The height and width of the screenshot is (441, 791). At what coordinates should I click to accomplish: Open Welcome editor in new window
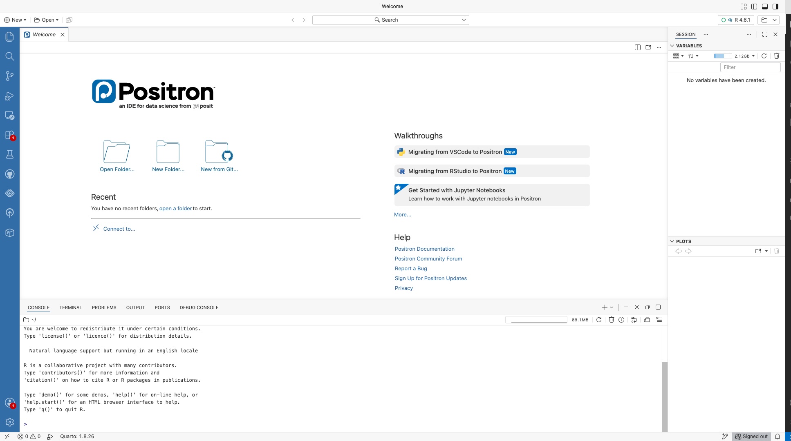pos(648,47)
